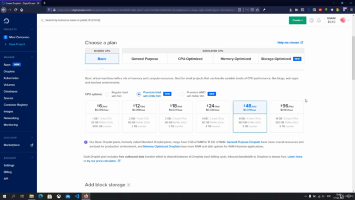Open the Mail app in taskbar
The image size is (355, 200).
pos(68,196)
